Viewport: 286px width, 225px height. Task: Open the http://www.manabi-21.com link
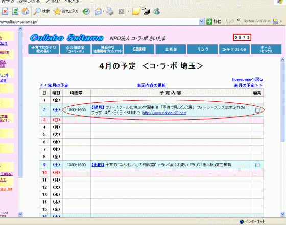pyautogui.click(x=164, y=112)
